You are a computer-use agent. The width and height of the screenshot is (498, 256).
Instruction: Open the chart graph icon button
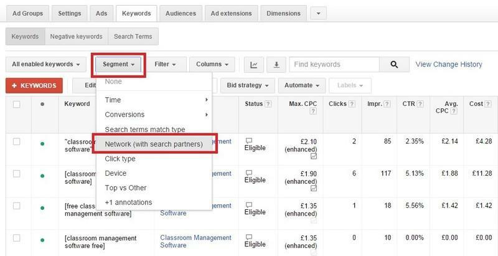tap(254, 65)
